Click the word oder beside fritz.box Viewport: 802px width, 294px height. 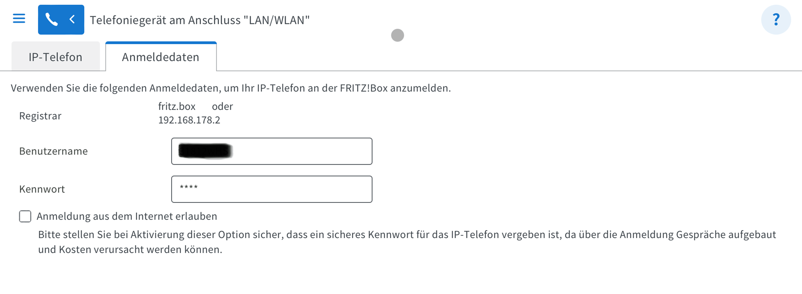222,106
